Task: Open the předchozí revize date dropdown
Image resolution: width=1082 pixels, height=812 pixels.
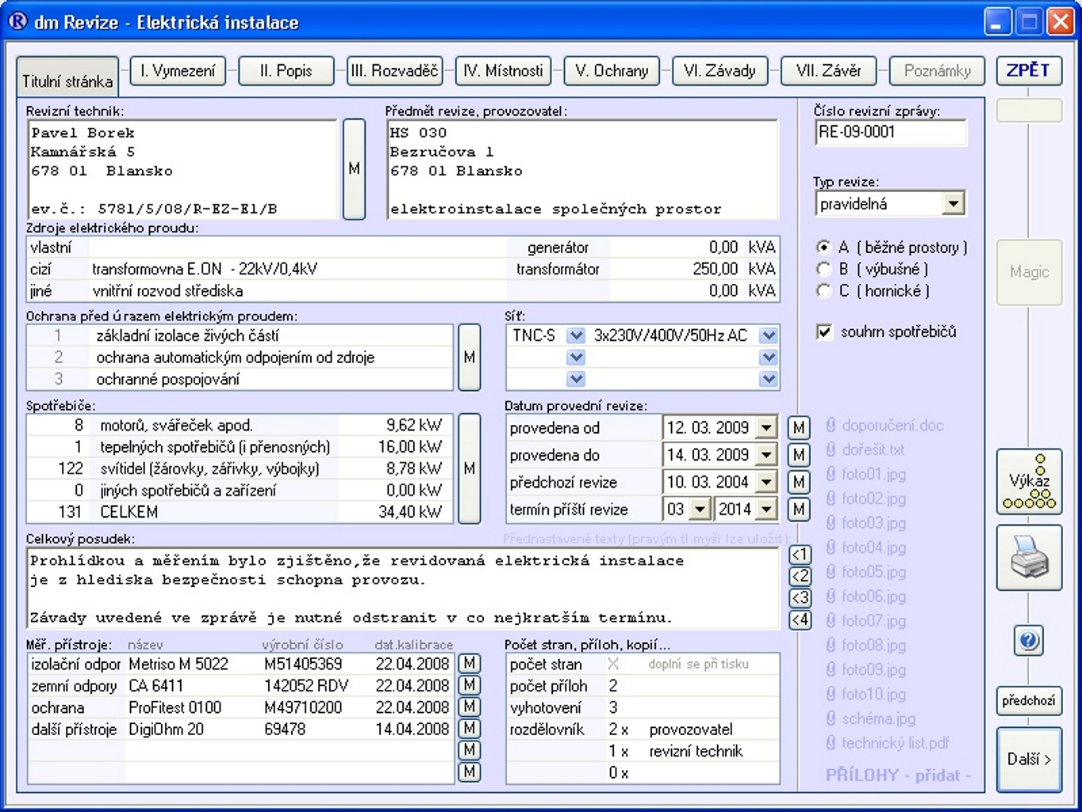Action: (765, 482)
